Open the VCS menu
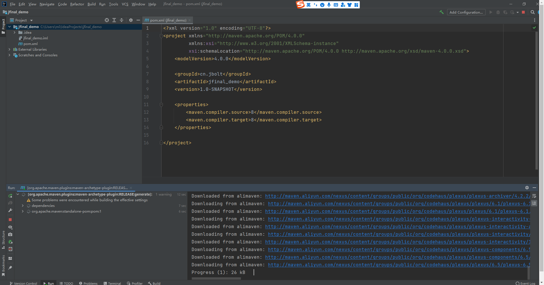Screen dimensions: 544x285 (x=125, y=4)
